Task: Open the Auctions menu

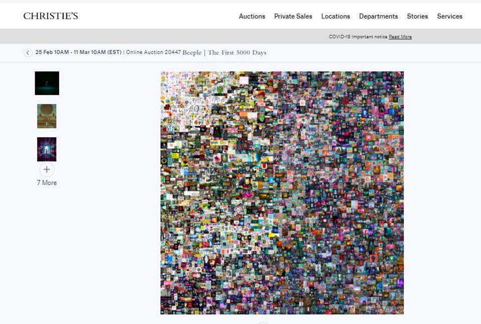Action: [252, 16]
